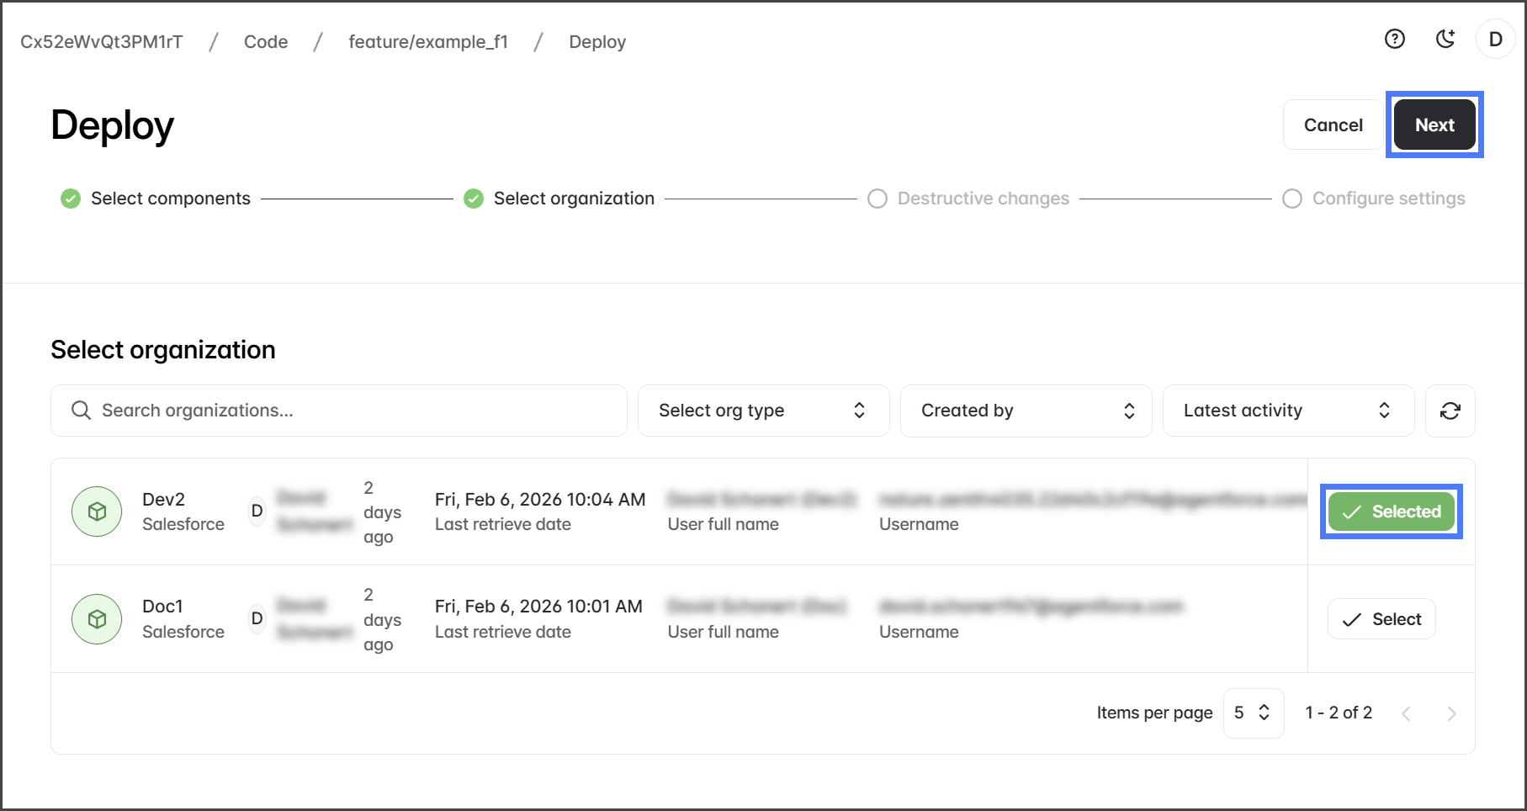Toggle dark mode moon icon
1527x811 pixels.
coord(1445,39)
